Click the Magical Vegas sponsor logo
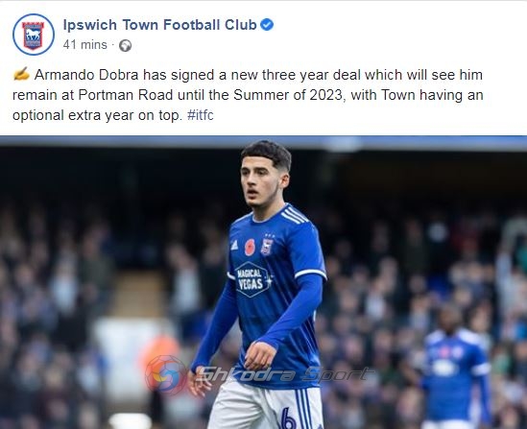The height and width of the screenshot is (429, 527). click(x=252, y=279)
